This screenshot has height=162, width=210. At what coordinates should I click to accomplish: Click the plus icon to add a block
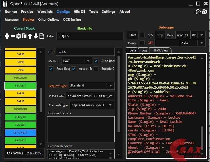pyautogui.click(x=7, y=36)
